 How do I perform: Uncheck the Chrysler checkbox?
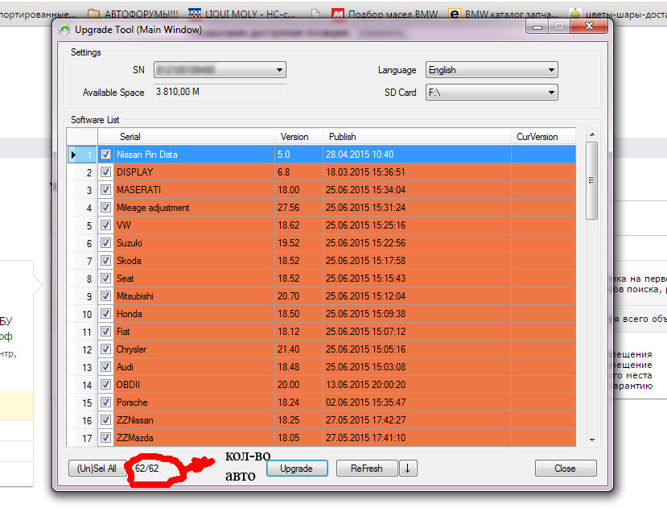pyautogui.click(x=105, y=349)
